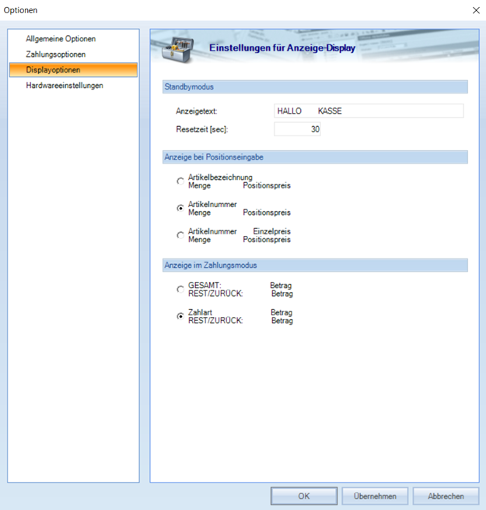Click the Resetzeit [sec] label
Viewport: 486px width, 510px height.
point(202,129)
